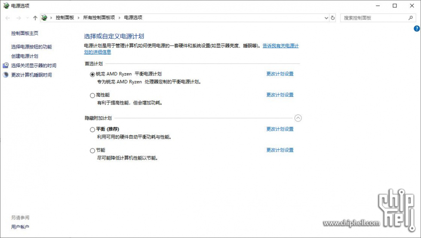Open 告诉我有关电源计划的详细信息 link

(280, 46)
